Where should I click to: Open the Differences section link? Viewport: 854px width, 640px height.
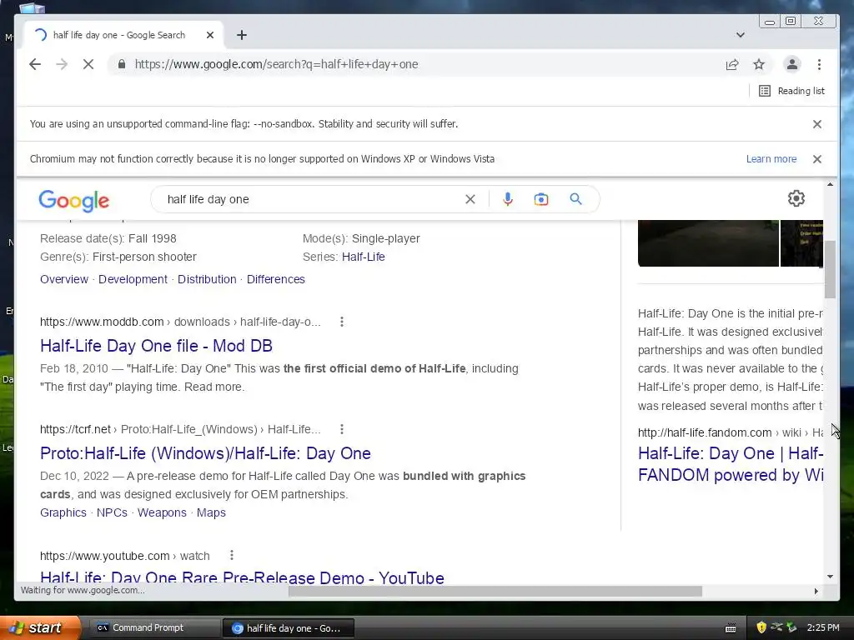pos(275,279)
